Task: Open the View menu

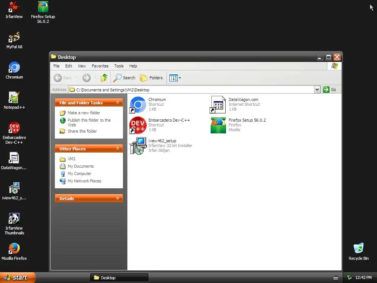Action: [x=82, y=66]
